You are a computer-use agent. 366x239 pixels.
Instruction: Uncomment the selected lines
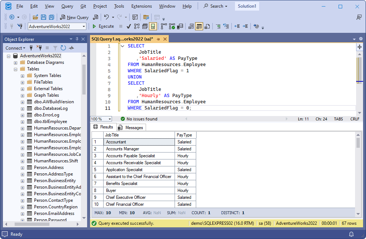point(226,26)
